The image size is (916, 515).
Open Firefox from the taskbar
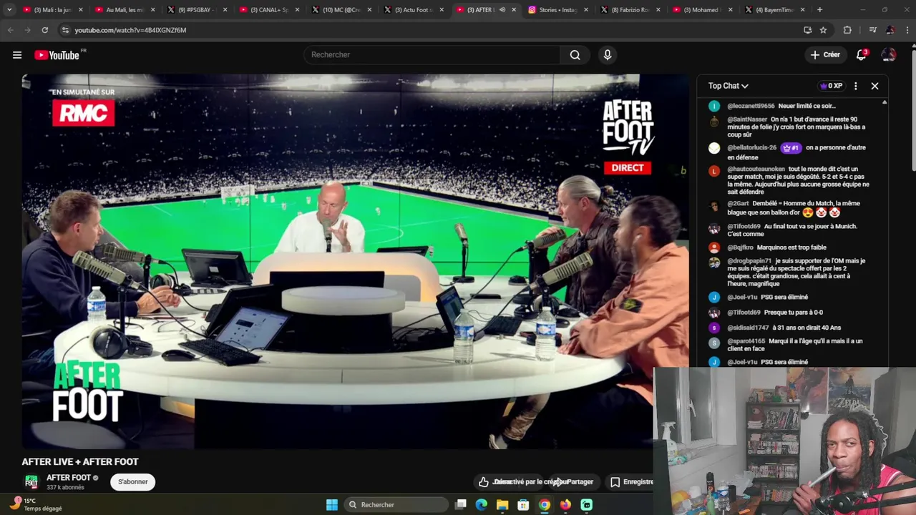click(565, 505)
